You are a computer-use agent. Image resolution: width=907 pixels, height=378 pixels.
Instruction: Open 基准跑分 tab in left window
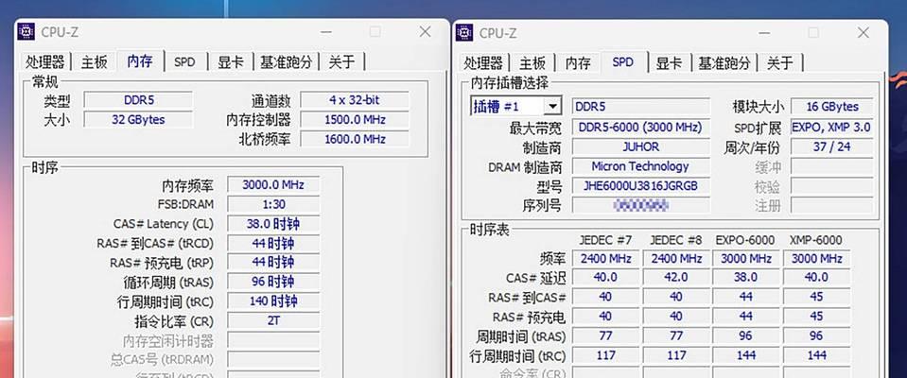286,61
